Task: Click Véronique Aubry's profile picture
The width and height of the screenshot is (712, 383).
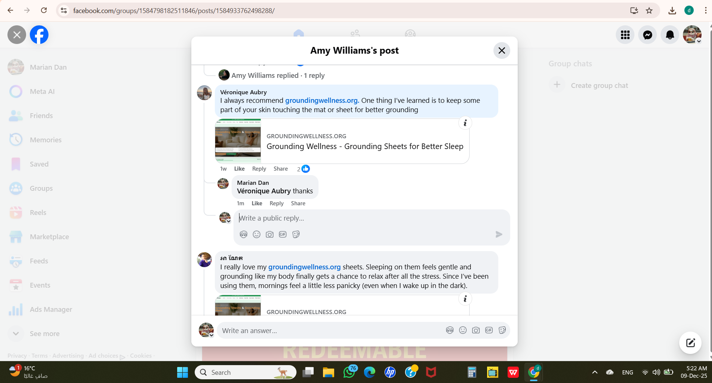Action: pyautogui.click(x=204, y=93)
